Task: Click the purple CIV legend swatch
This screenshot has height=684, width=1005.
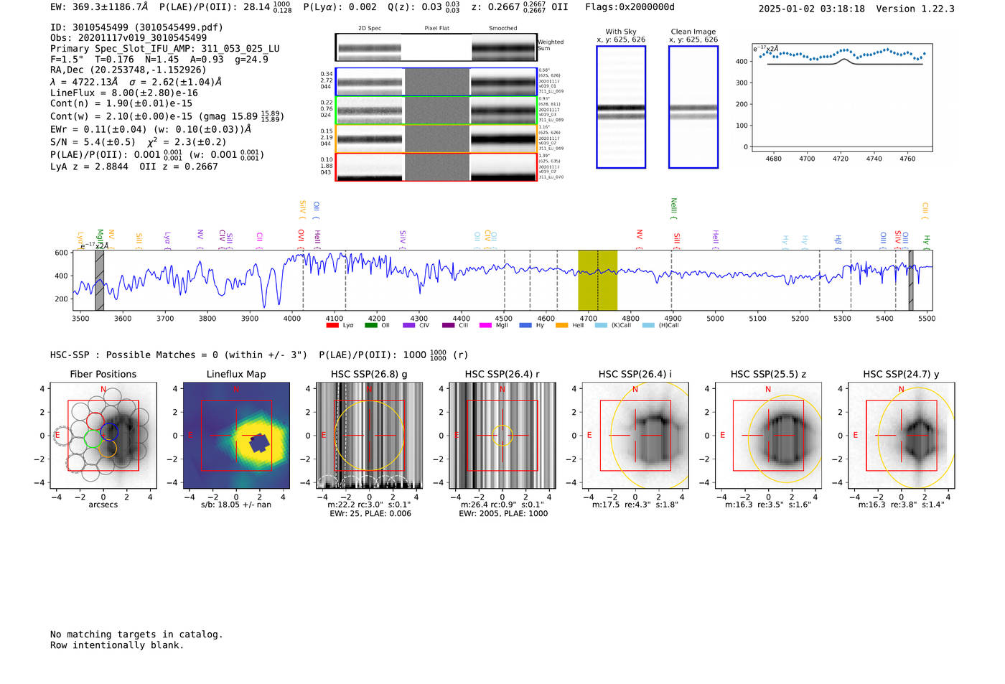Action: 409,325
